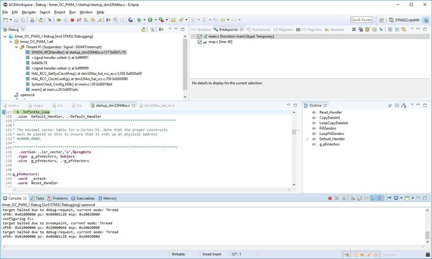Uncheck the main.c temporary breakpoint checkbox
This screenshot has height=259, width=432.
[199, 36]
